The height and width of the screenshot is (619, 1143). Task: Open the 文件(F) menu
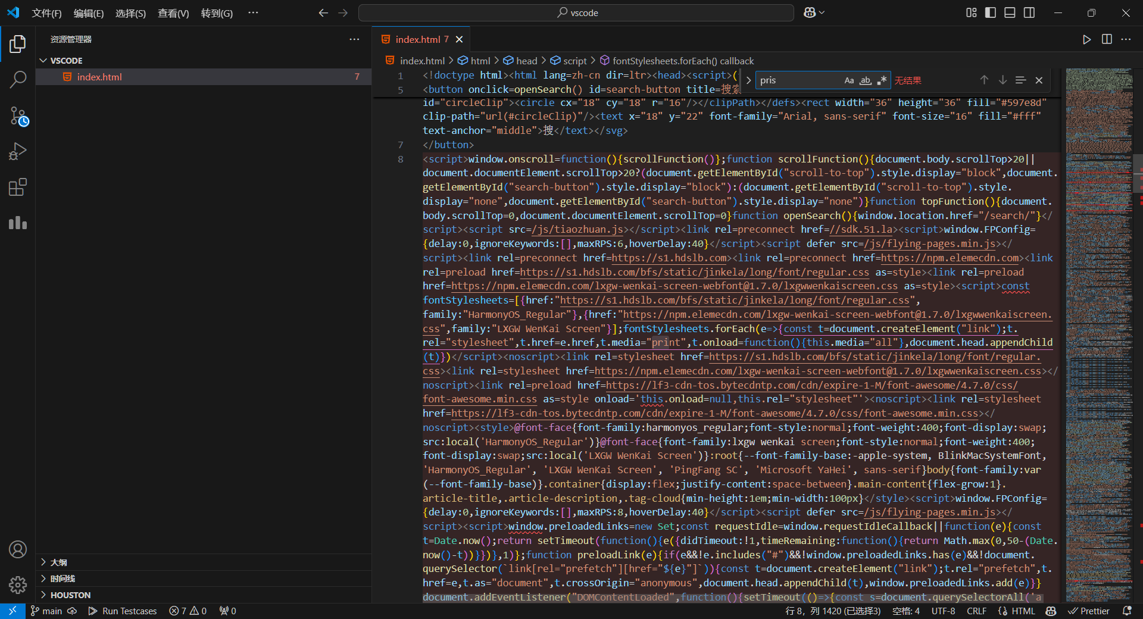(x=47, y=13)
